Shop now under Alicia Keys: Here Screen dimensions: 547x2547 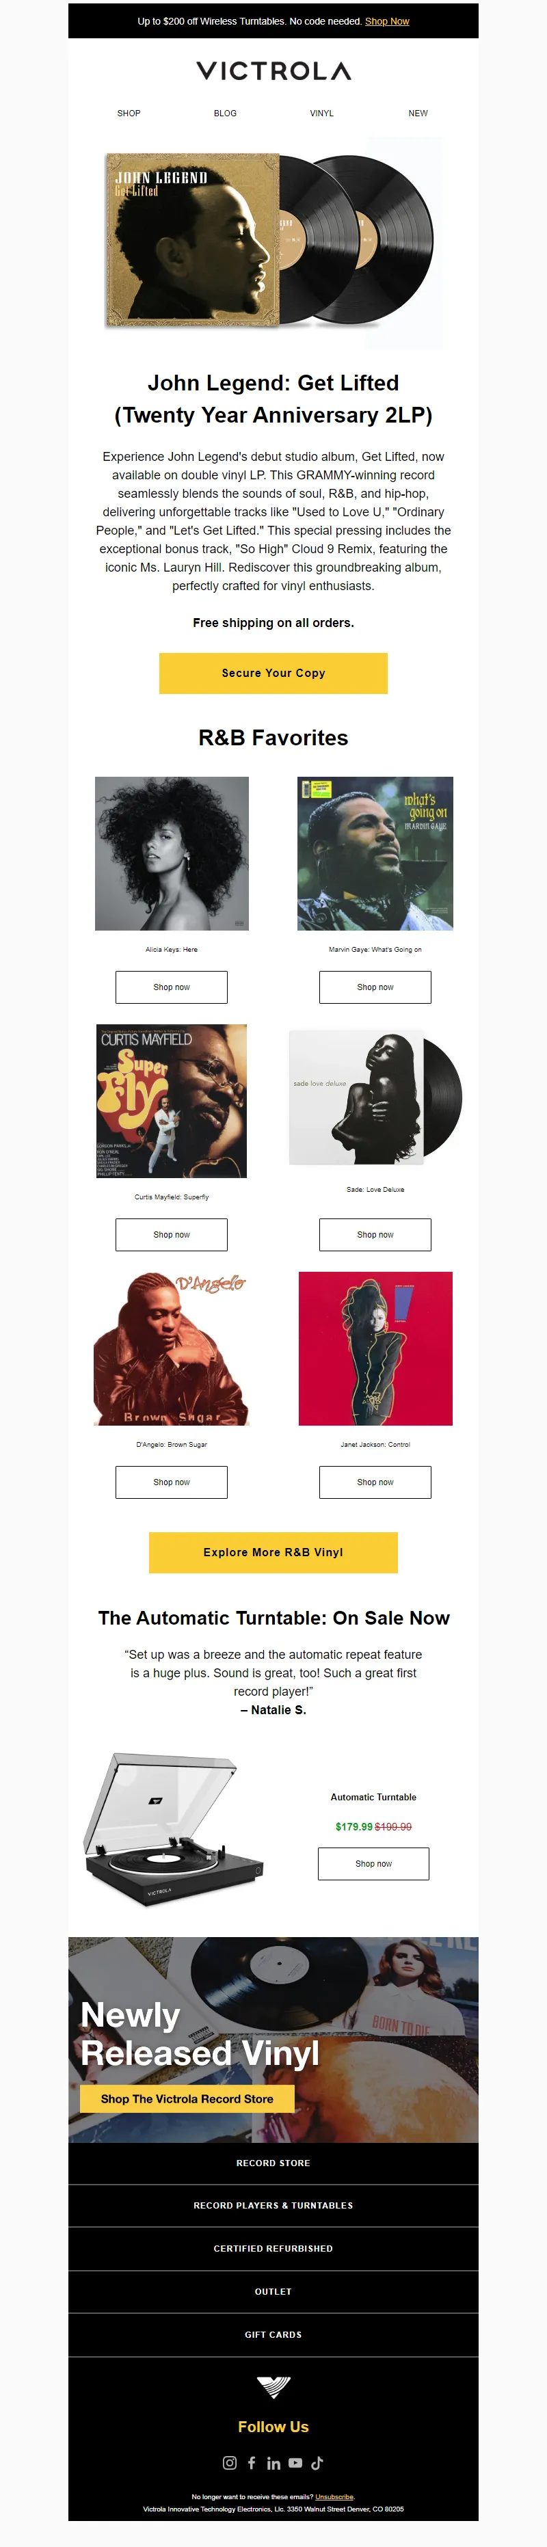(x=171, y=987)
